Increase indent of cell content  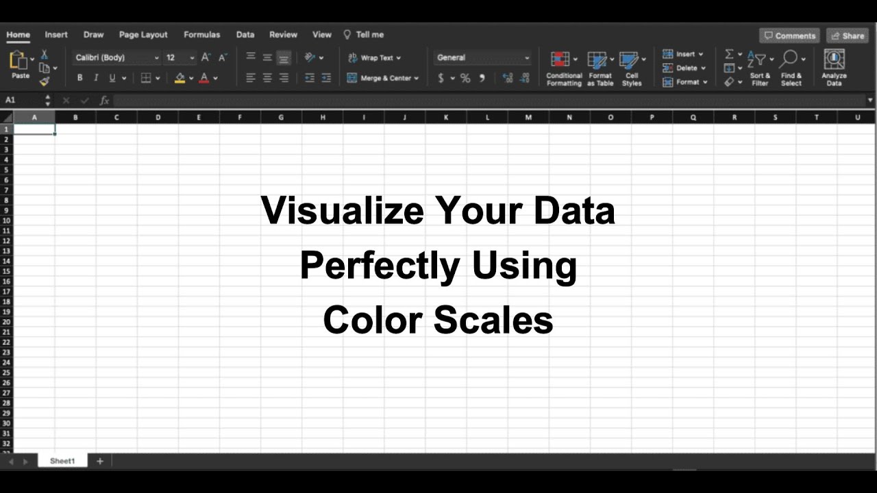click(326, 78)
